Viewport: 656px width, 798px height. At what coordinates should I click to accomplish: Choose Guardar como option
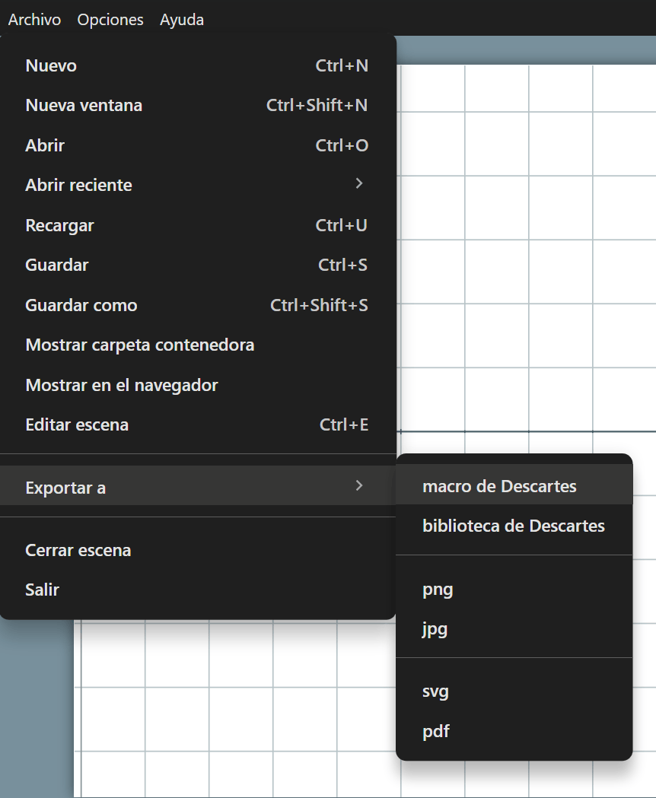point(81,306)
